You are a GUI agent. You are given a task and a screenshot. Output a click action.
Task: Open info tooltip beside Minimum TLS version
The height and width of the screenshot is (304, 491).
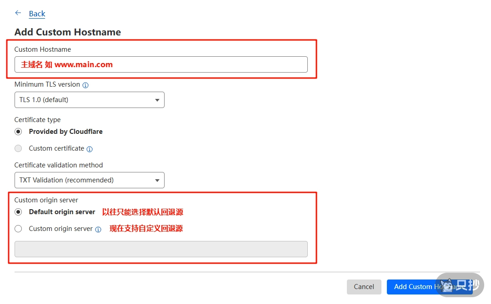[85, 85]
